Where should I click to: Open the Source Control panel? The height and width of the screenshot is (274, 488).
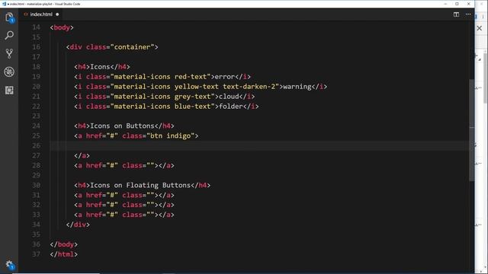coord(9,53)
